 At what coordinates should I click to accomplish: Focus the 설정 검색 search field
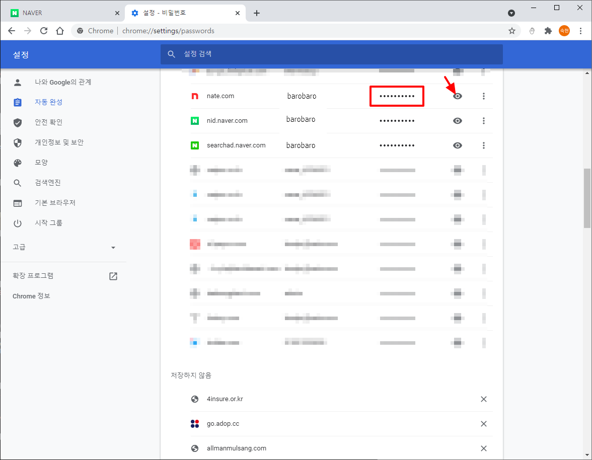(331, 54)
